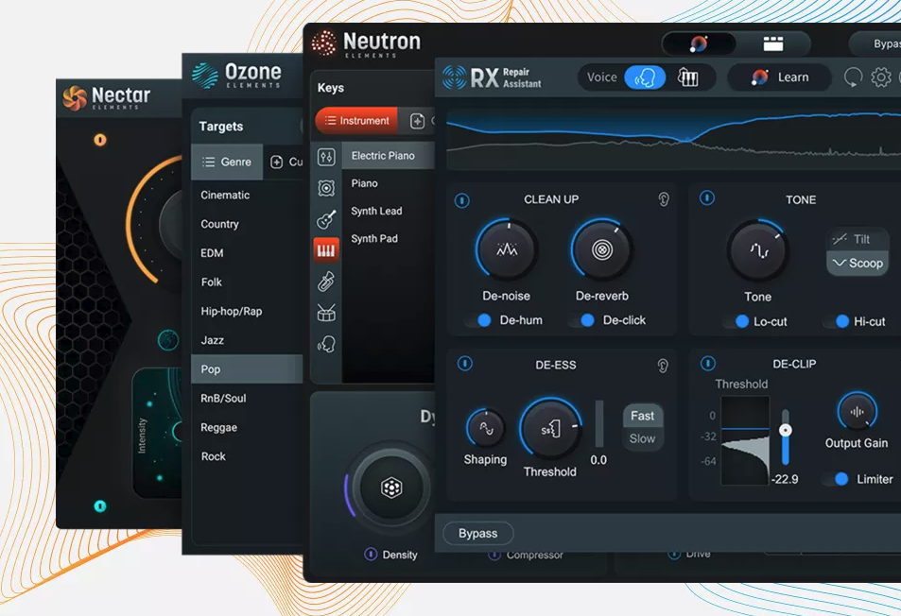Toggle the Tone module power button
Screen dimensions: 901x616
coord(707,198)
